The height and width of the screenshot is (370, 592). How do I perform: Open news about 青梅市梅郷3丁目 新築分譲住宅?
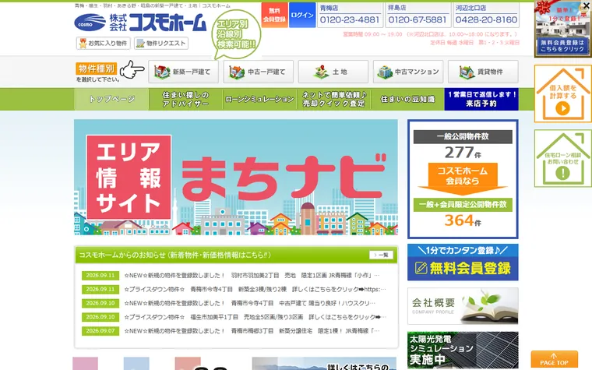[252, 331]
